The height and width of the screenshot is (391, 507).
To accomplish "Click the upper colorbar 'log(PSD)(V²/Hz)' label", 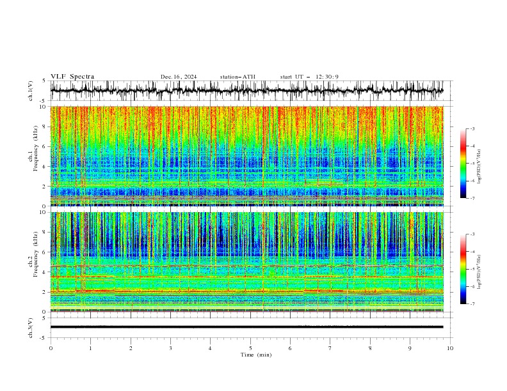I will point(479,167).
